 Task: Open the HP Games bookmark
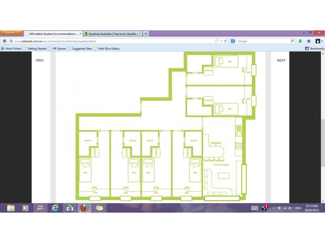57,49
